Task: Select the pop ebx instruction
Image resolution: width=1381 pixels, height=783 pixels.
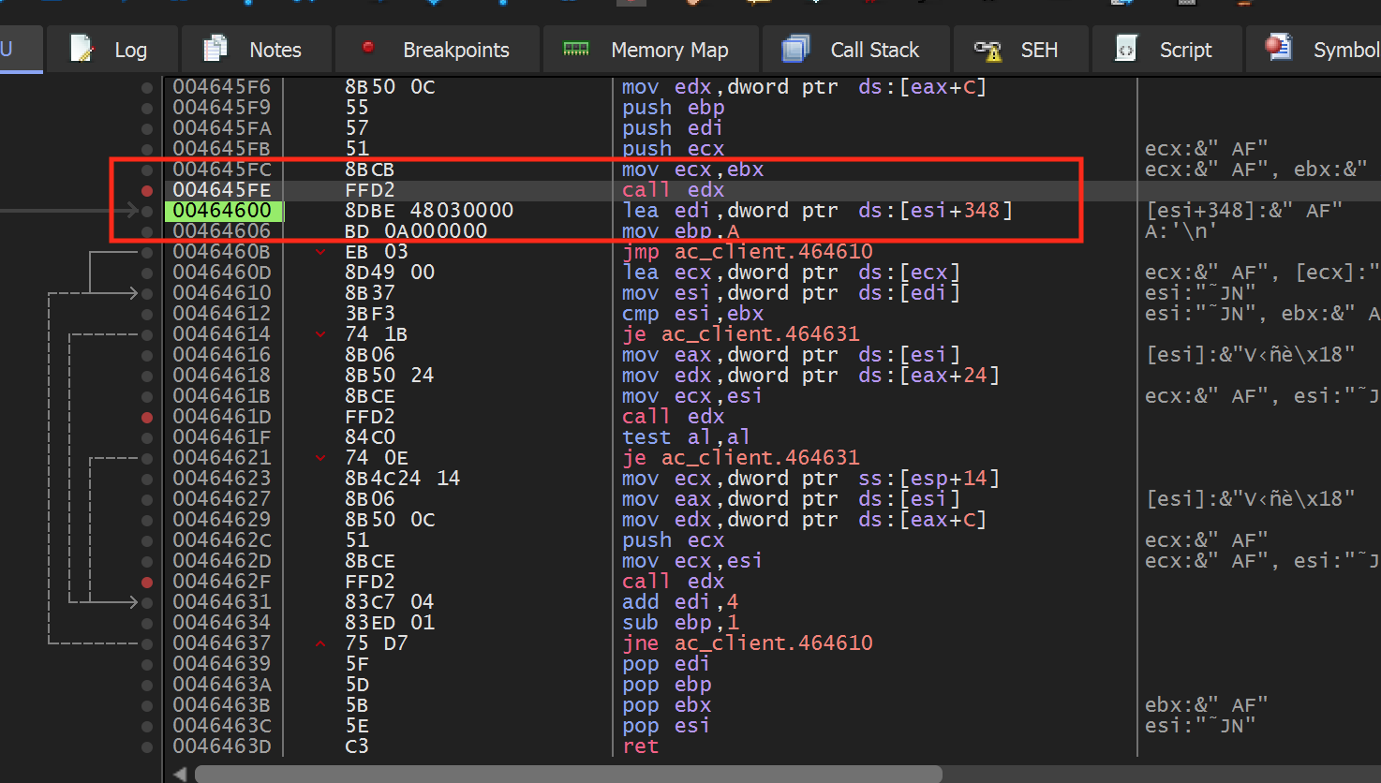Action: tap(667, 705)
